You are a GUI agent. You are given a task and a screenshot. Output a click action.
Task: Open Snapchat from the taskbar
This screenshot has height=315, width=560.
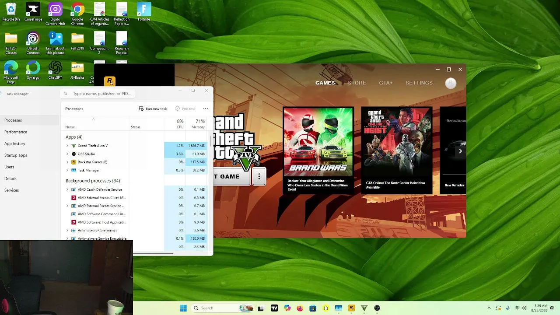(325, 308)
